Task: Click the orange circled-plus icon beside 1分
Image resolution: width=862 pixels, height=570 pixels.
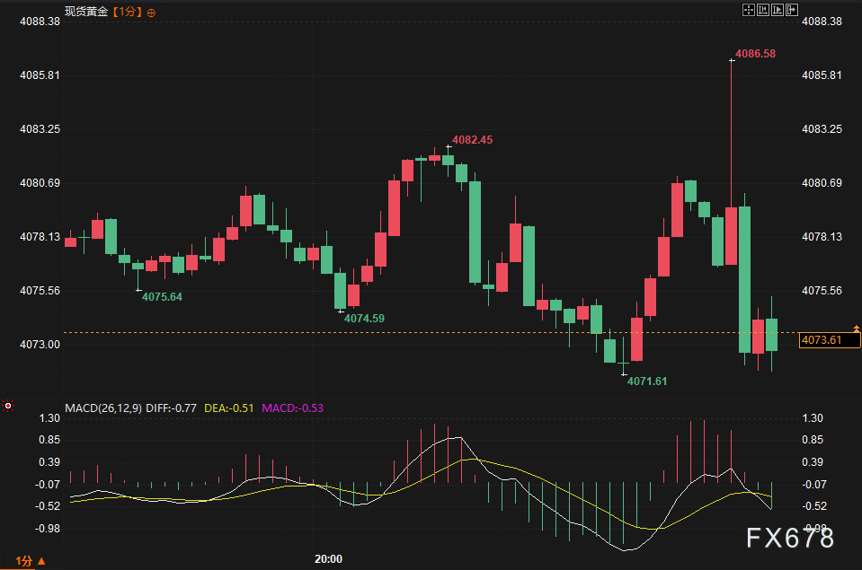Action: (x=151, y=13)
